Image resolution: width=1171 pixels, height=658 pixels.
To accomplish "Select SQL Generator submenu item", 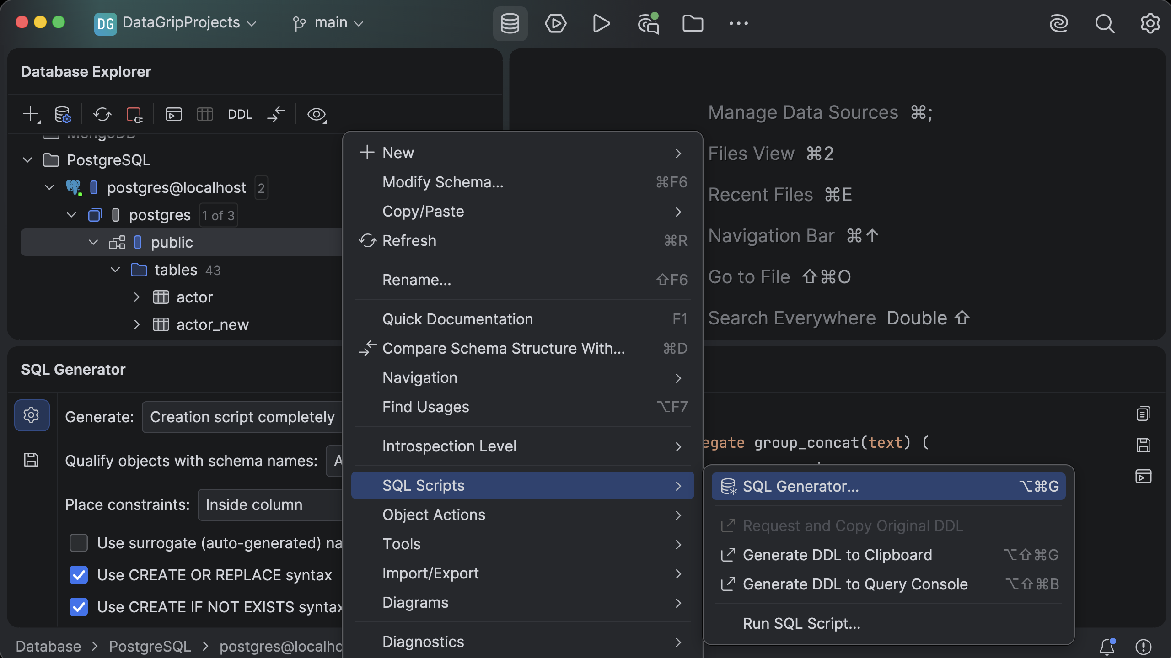I will (x=888, y=486).
